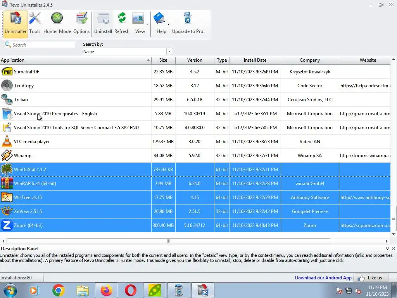Viewport: 397px width, 298px height.
Task: Click the TeraCopy name text
Action: [x=24, y=86]
